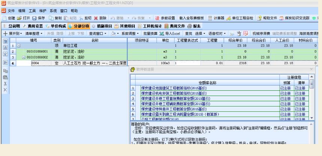Screen dimensions: 322x156
Task: Click the sidebar copy pages icon
Action: point(5,71)
